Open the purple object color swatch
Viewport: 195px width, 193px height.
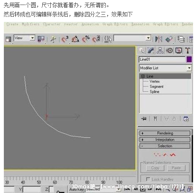coord(189,60)
